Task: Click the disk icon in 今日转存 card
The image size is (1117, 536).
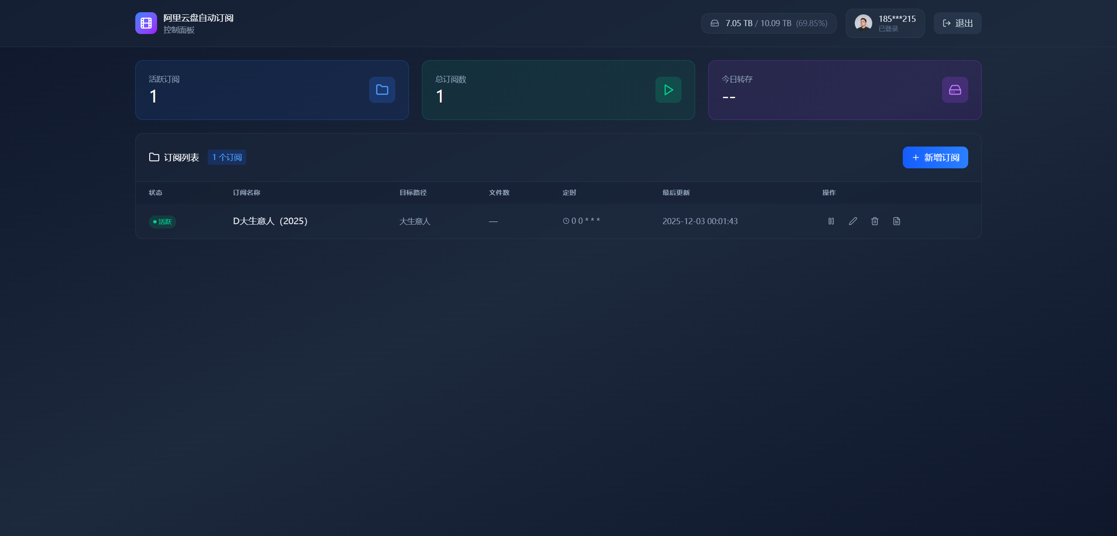Action: (x=955, y=90)
